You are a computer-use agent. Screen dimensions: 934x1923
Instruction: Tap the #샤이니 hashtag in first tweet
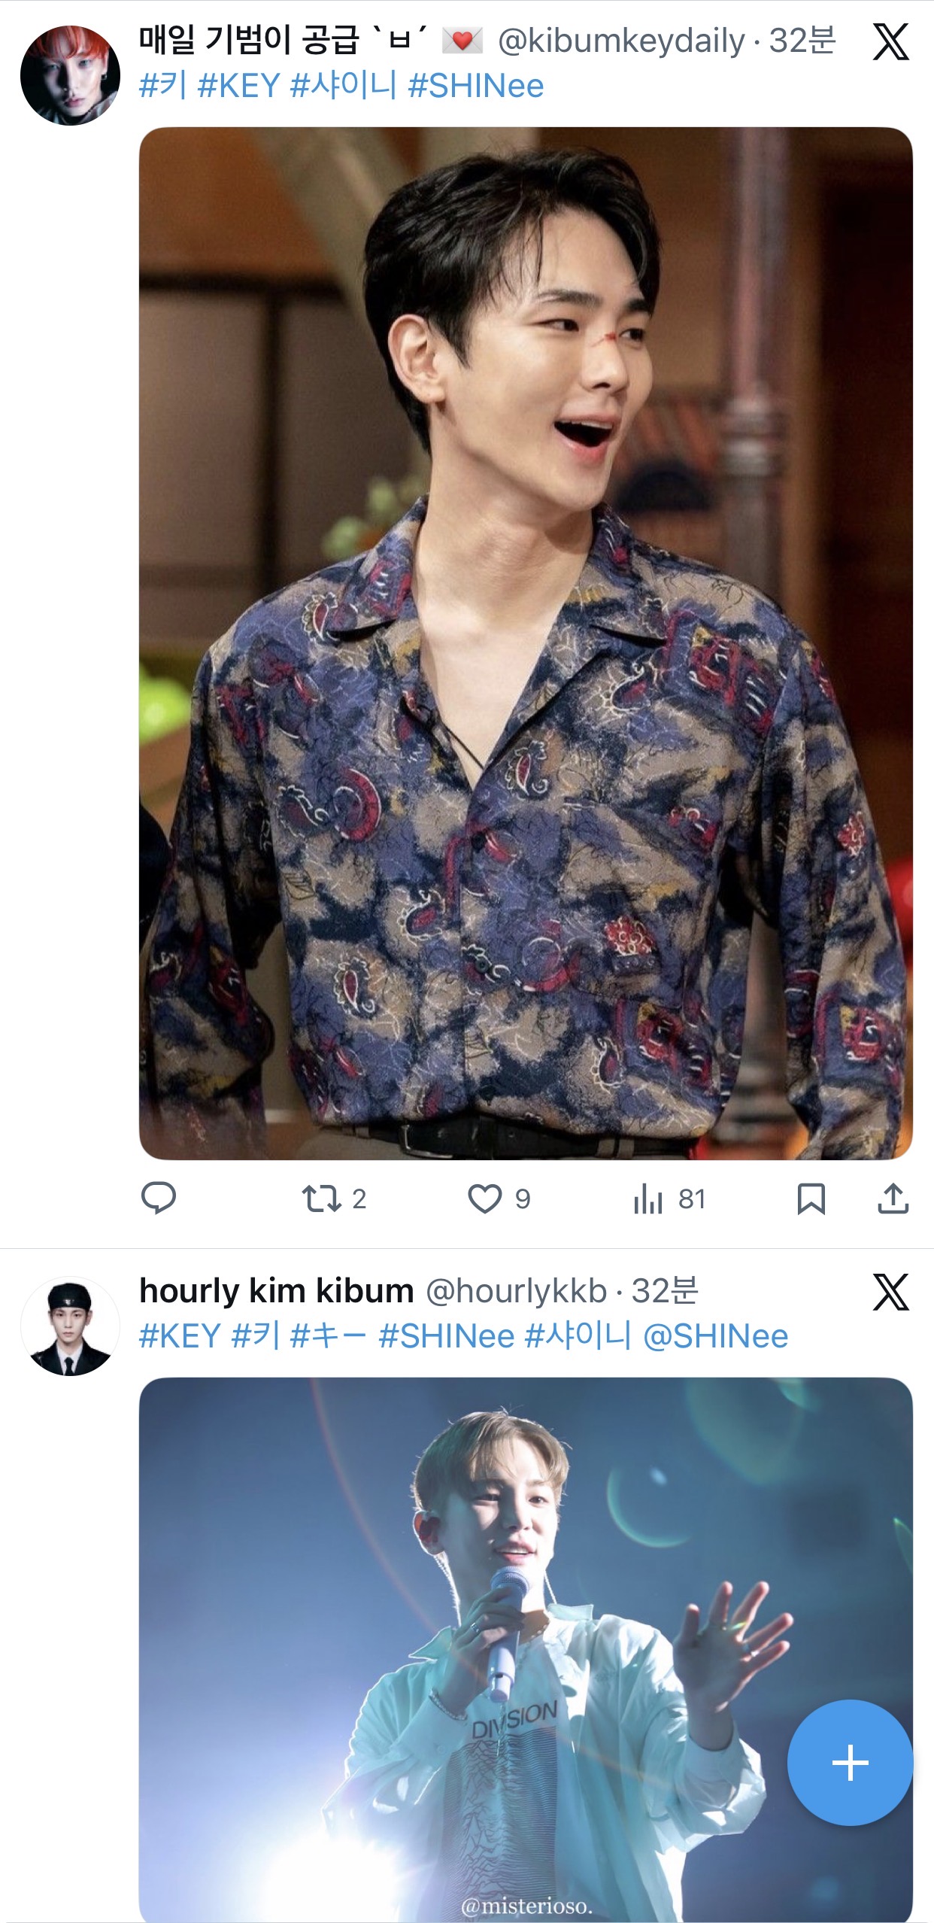point(343,86)
